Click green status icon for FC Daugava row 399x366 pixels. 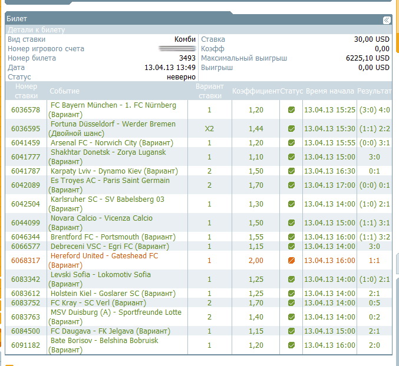point(291,331)
